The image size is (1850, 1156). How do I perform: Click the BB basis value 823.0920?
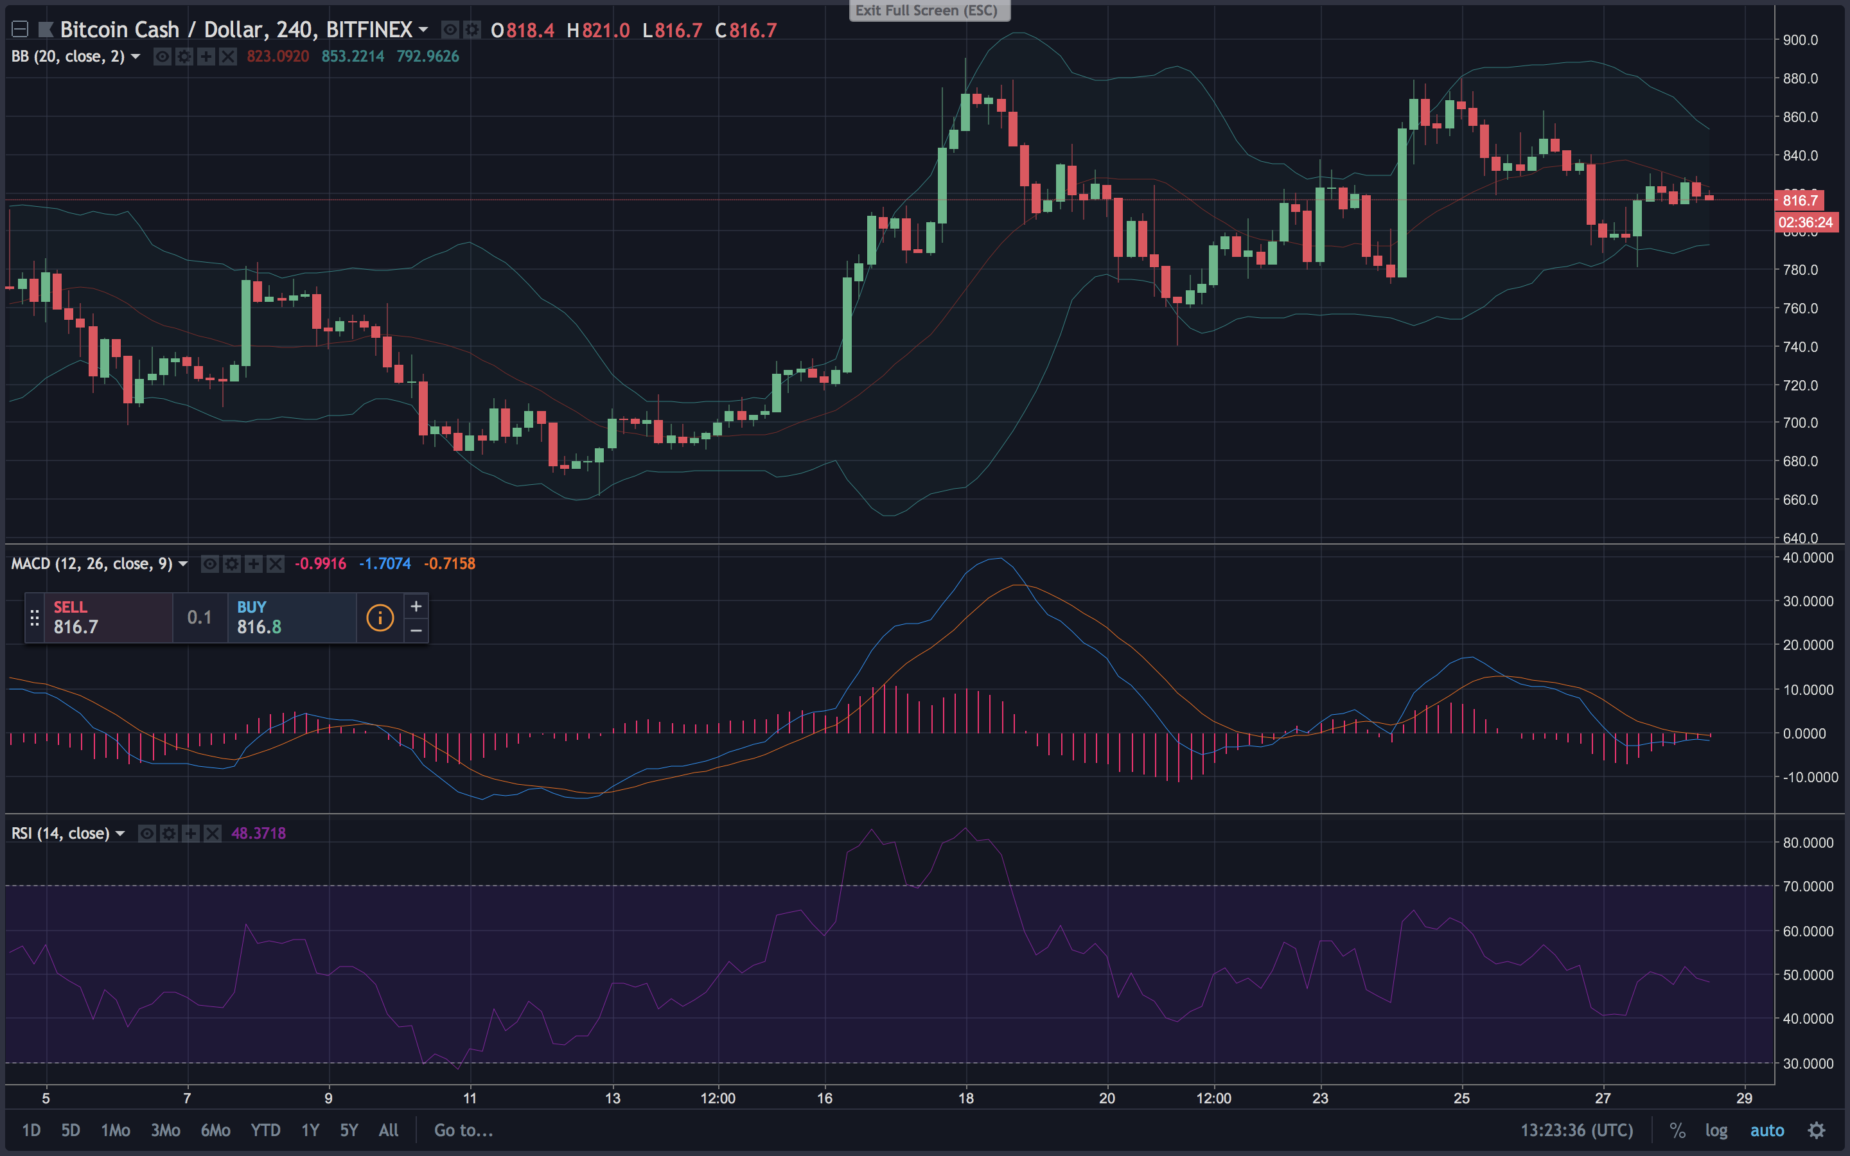[x=277, y=57]
